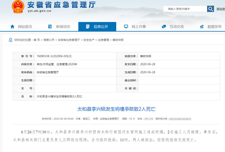Select the large font size [大] option
The width and height of the screenshot is (225, 152).
[146, 119]
